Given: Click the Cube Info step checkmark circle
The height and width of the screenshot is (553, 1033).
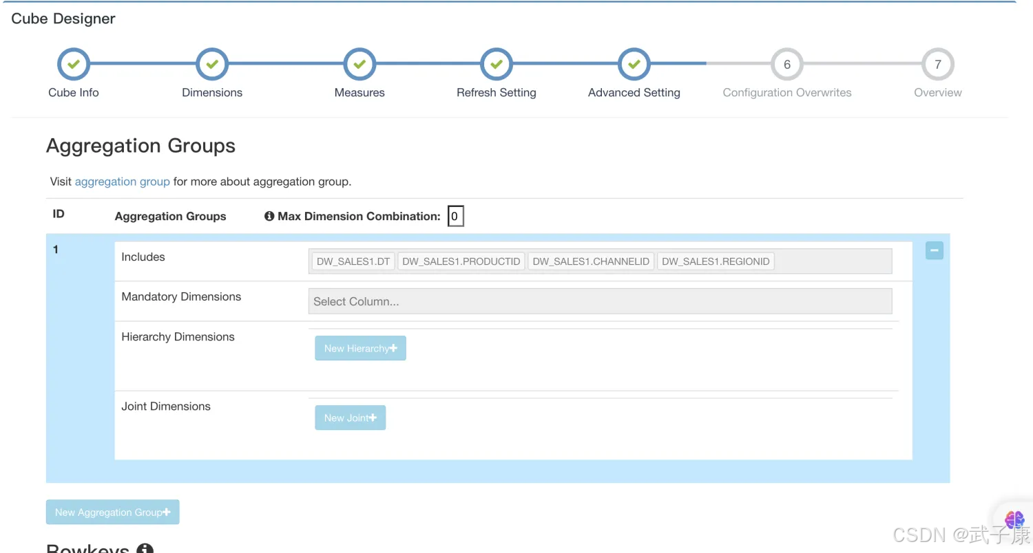Looking at the screenshot, I should (x=73, y=65).
